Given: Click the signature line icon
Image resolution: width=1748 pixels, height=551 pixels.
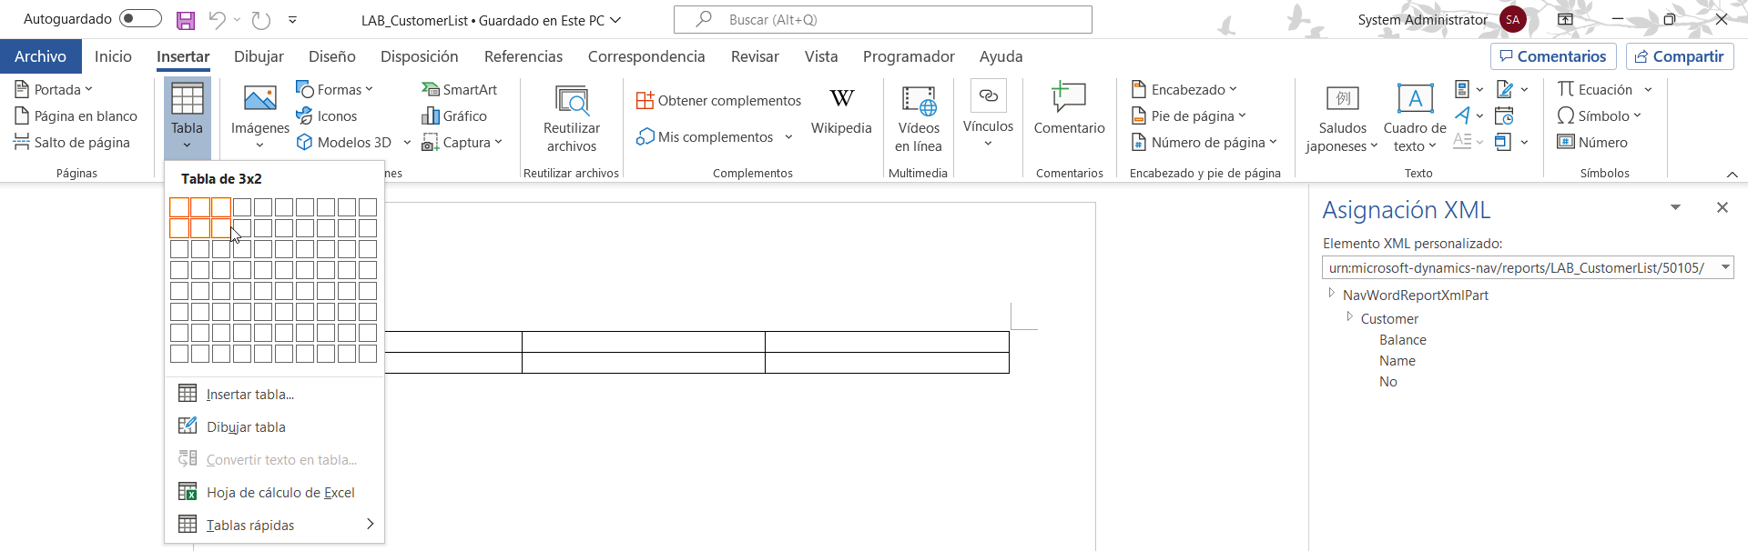Looking at the screenshot, I should point(1505,89).
